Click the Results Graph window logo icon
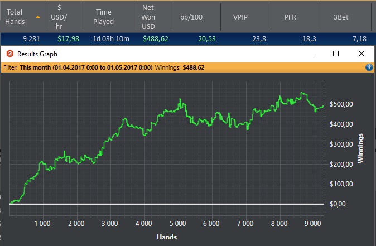376x246 pixels. tap(10, 54)
